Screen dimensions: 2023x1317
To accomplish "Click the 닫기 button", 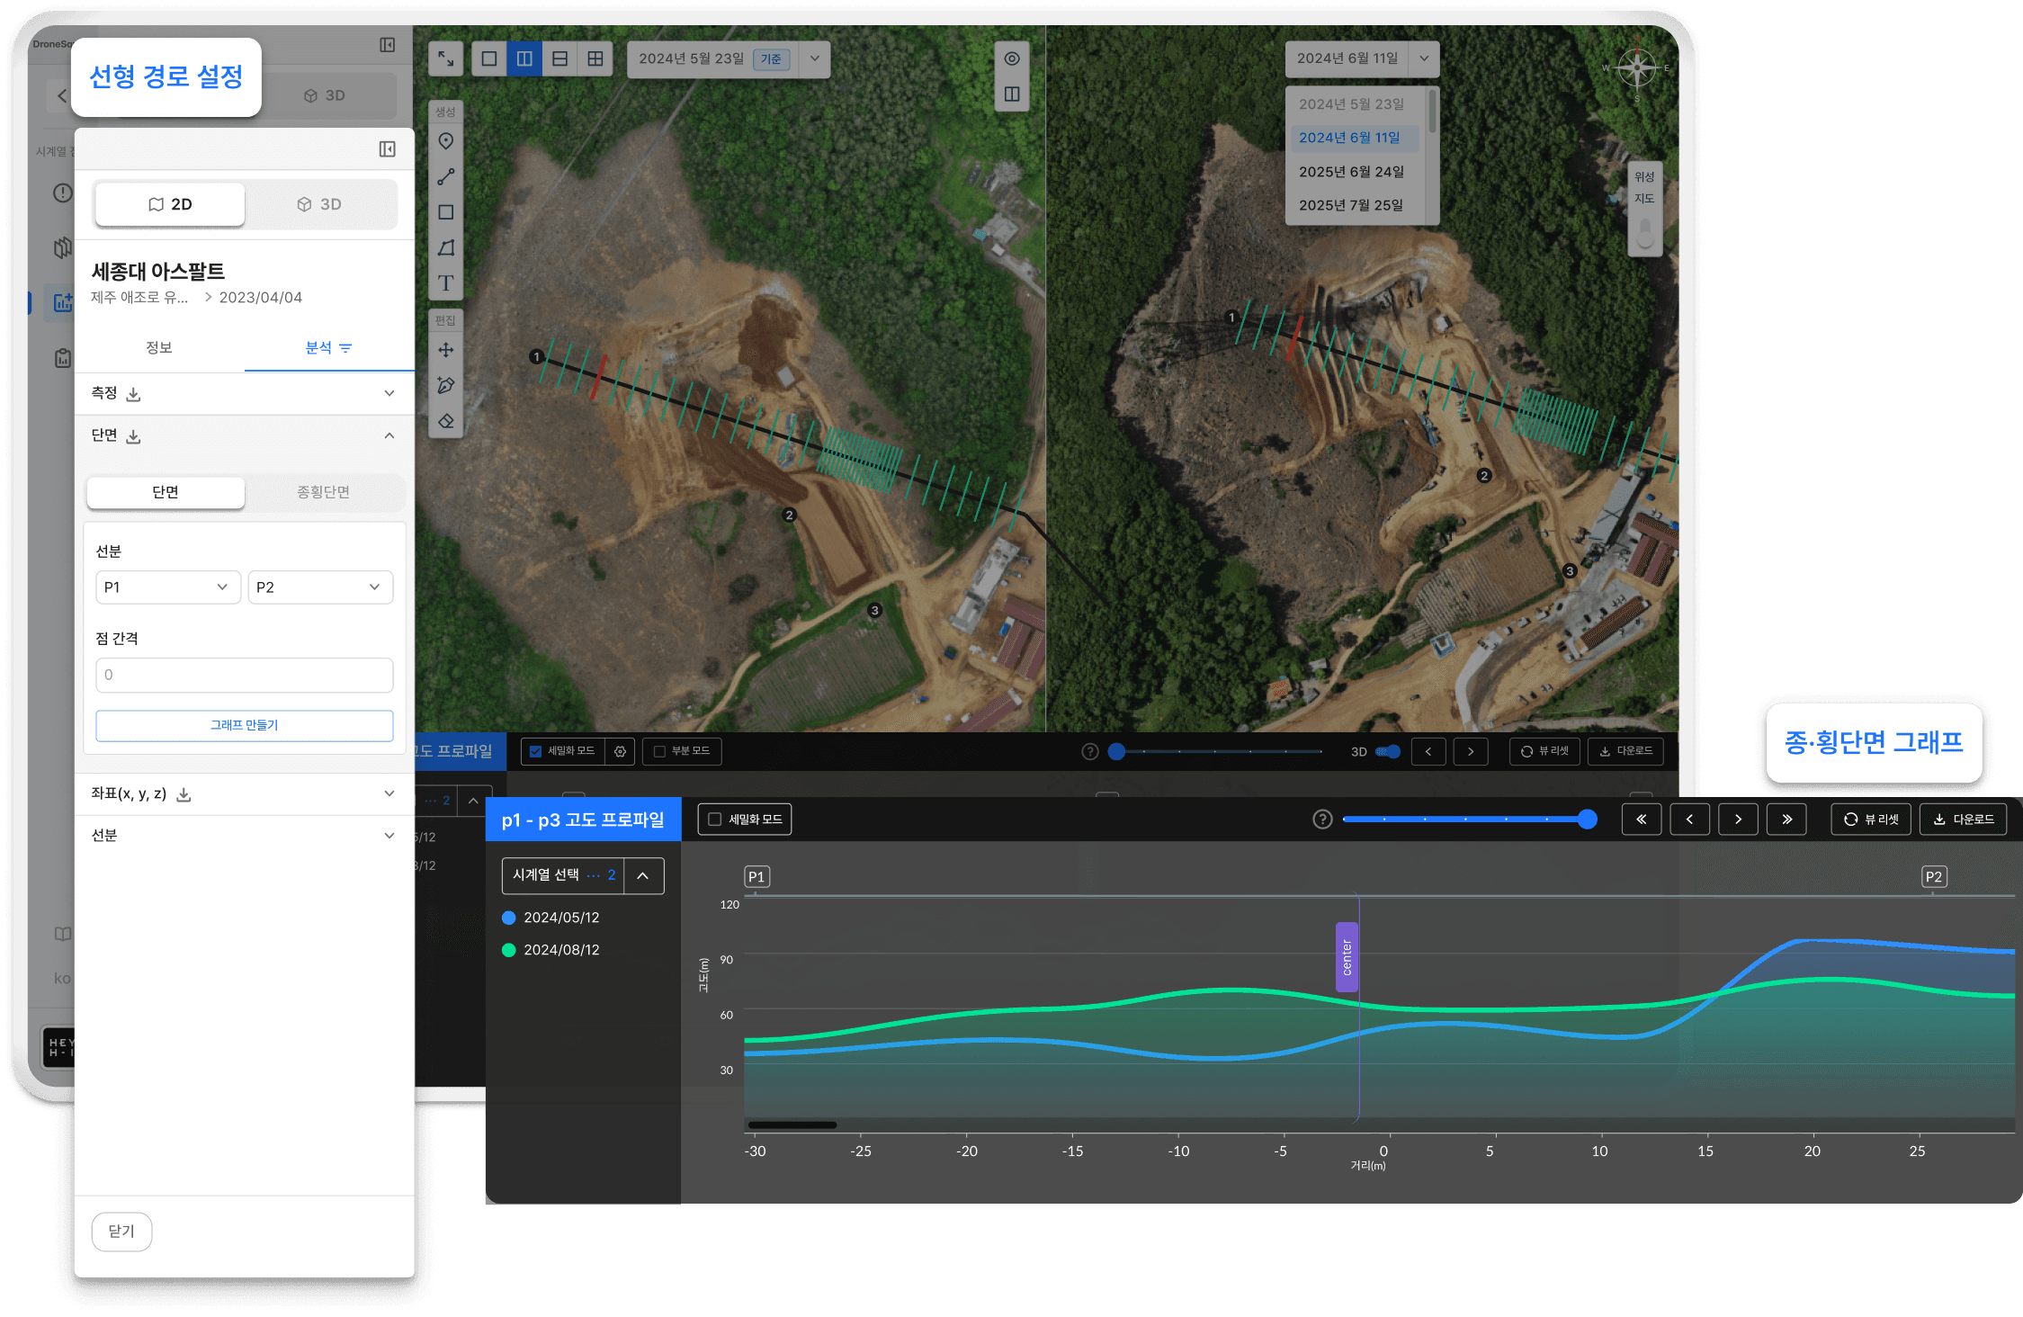I will point(121,1231).
